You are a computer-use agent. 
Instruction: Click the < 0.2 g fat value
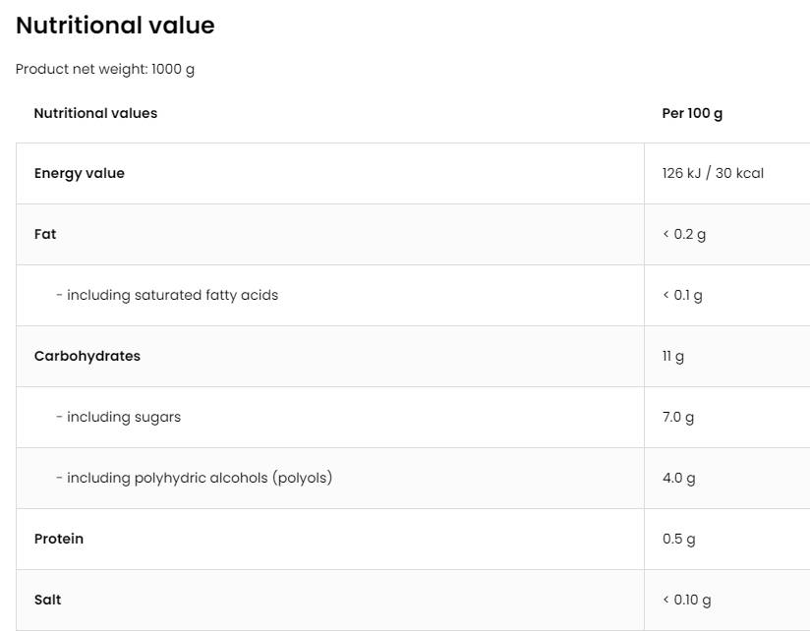coord(684,234)
